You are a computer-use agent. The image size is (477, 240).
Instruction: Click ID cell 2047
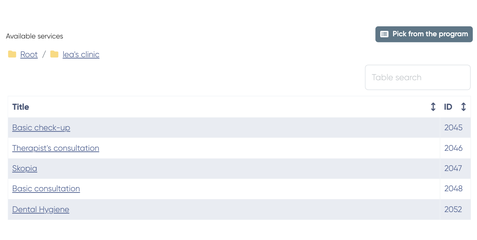(453, 168)
